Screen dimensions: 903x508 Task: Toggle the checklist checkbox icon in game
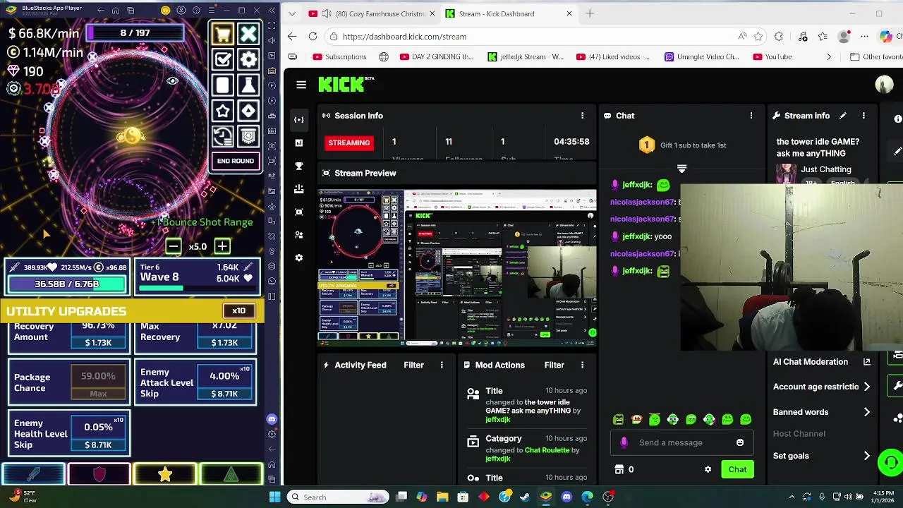pos(222,60)
